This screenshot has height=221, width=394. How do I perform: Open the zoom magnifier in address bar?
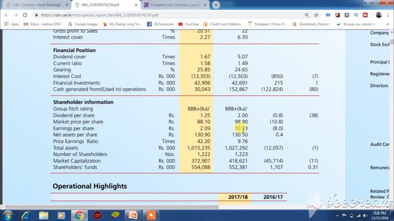[307, 15]
